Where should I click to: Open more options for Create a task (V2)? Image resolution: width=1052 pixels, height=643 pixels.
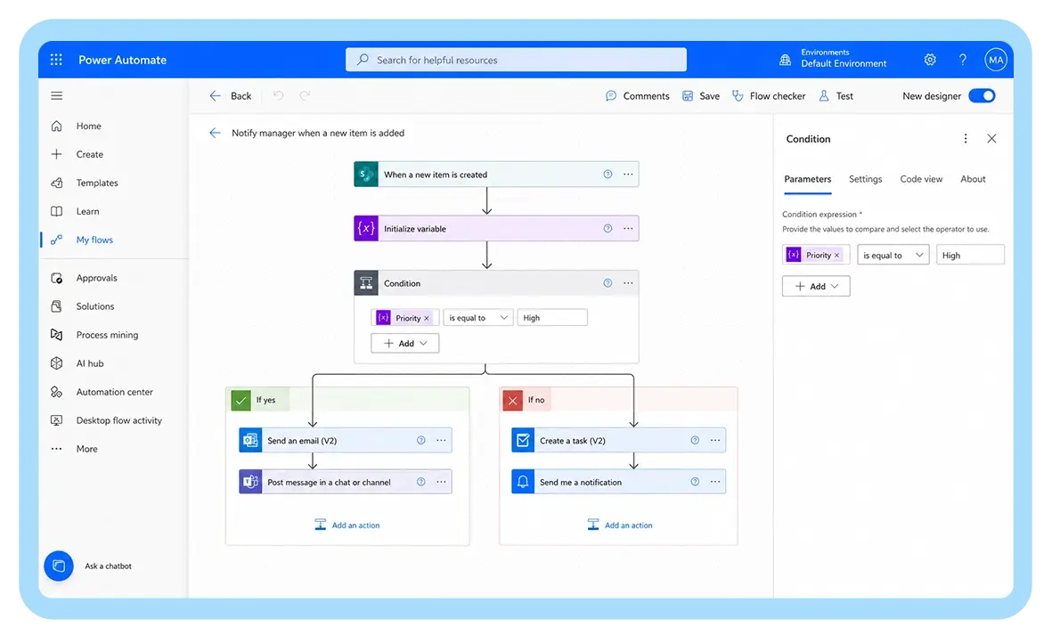coord(715,441)
